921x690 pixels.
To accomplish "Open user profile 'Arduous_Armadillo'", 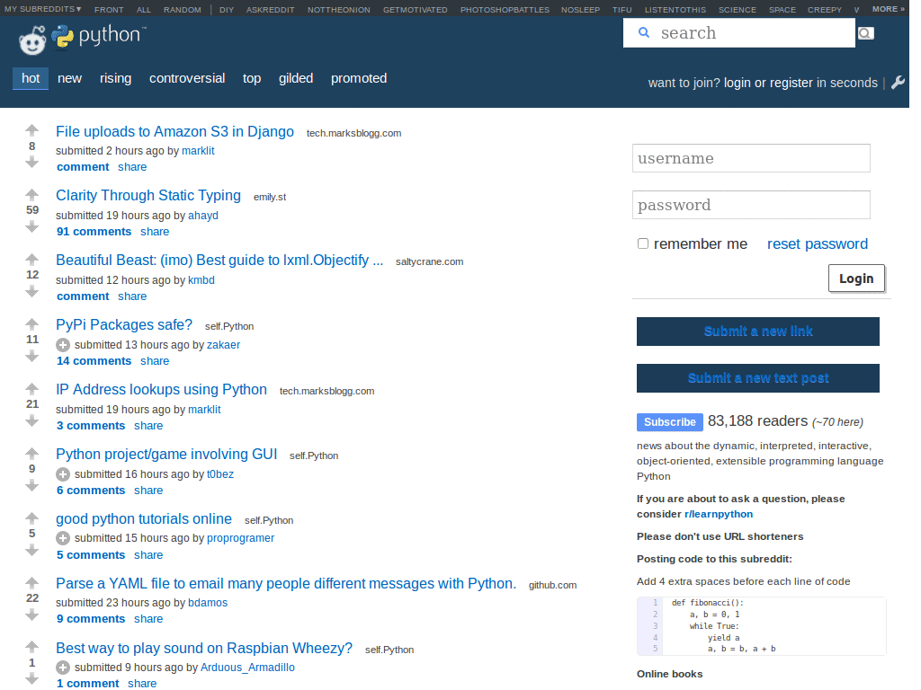I will (247, 668).
